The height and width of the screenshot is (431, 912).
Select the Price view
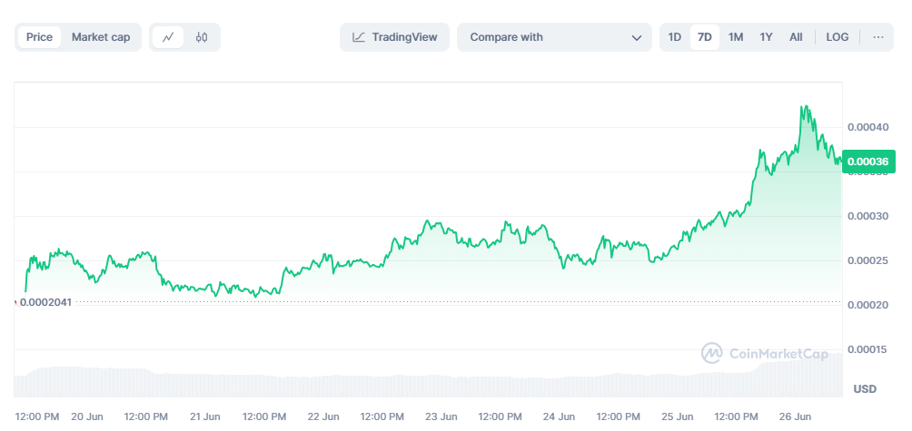(39, 37)
